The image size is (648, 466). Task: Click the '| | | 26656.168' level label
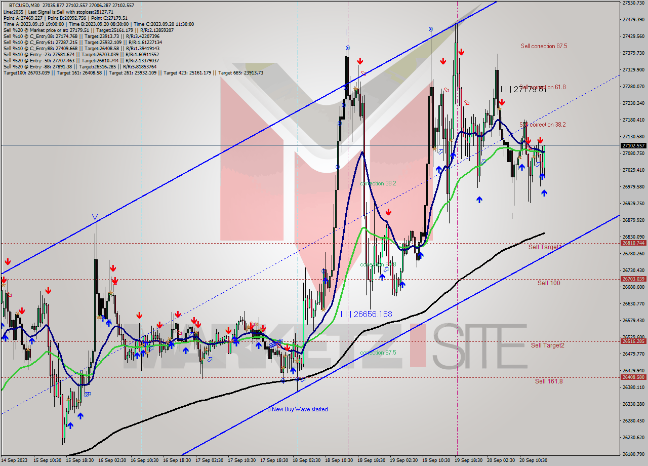tap(366, 314)
